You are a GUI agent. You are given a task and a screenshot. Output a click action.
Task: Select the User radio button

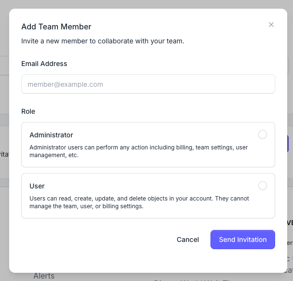(263, 186)
